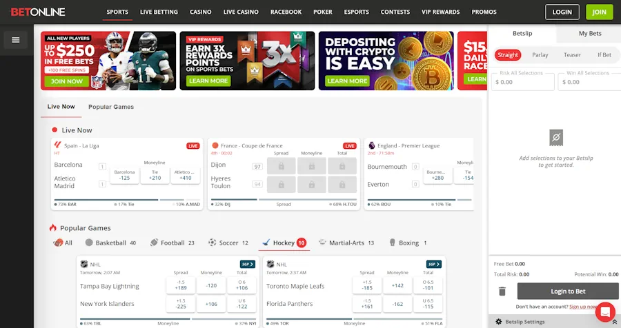
Task: Click the Login button
Action: pos(562,12)
